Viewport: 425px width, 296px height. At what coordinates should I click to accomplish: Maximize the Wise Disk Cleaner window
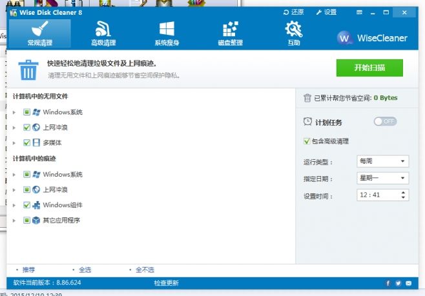point(386,12)
